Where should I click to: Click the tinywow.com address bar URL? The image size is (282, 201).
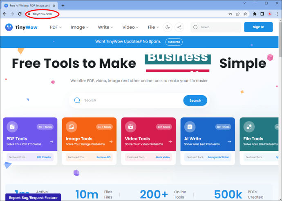[x=42, y=14]
